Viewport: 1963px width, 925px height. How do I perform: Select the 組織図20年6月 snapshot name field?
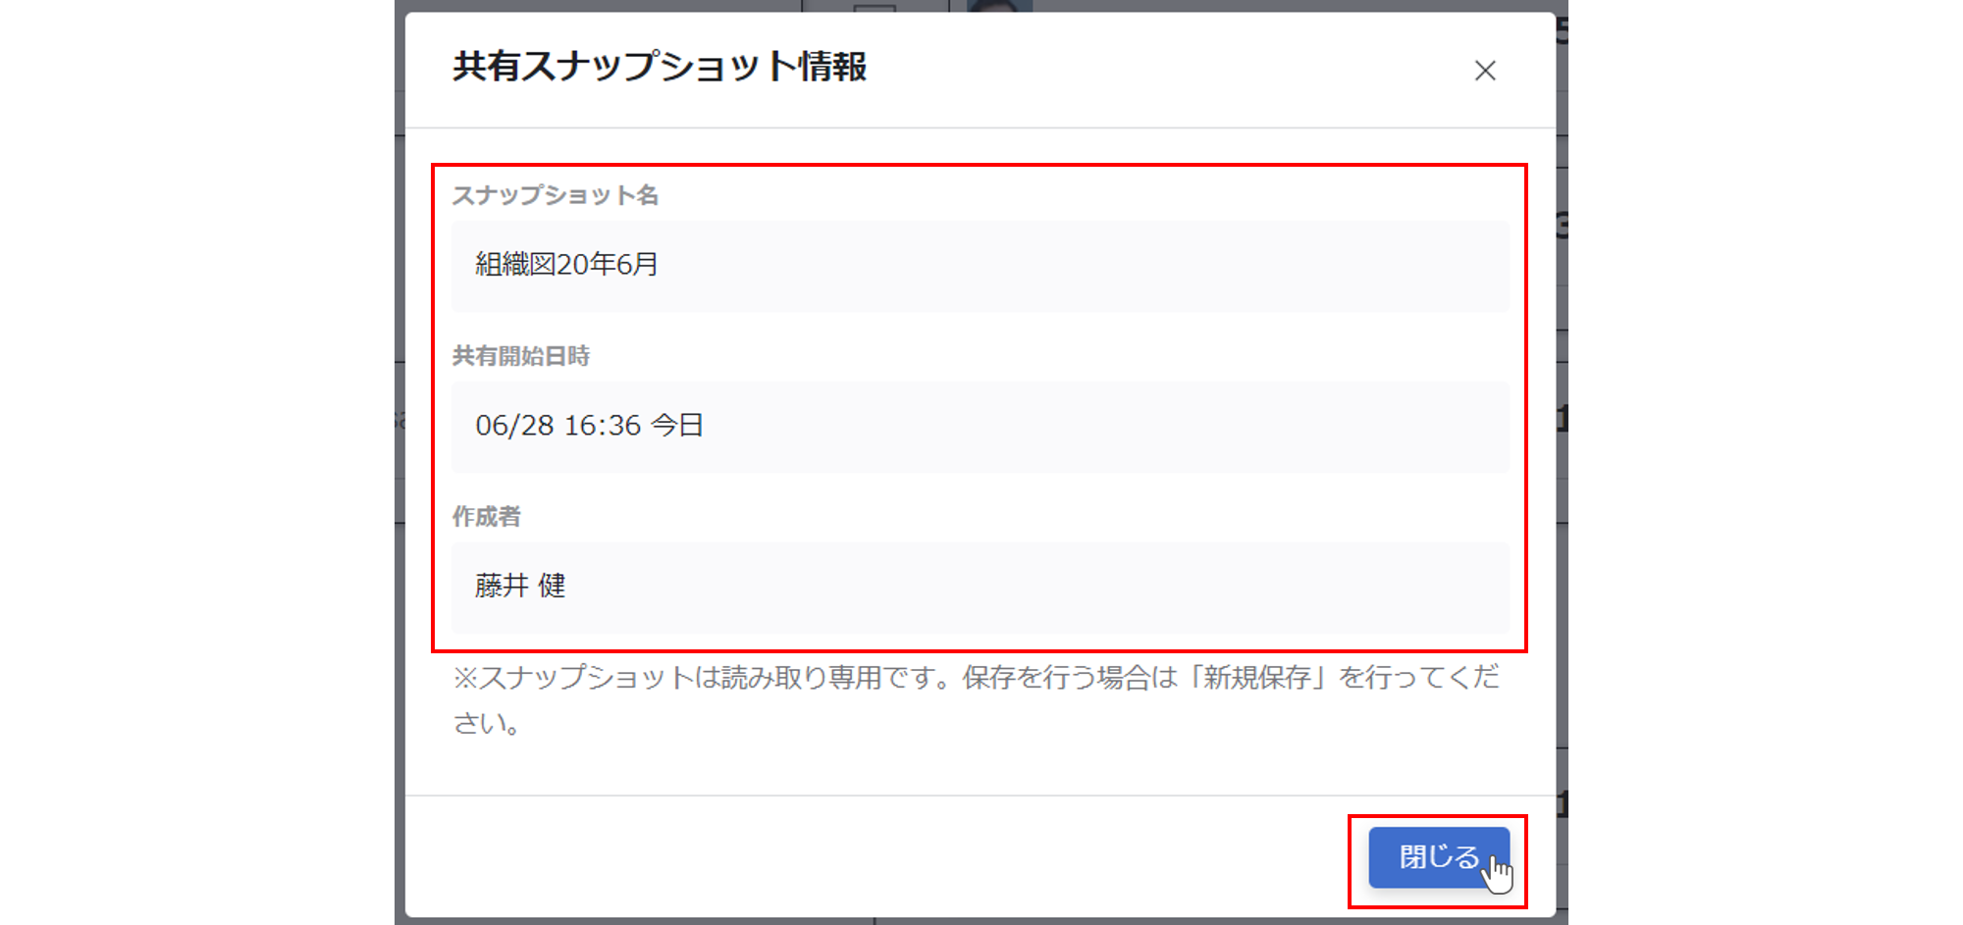[980, 266]
